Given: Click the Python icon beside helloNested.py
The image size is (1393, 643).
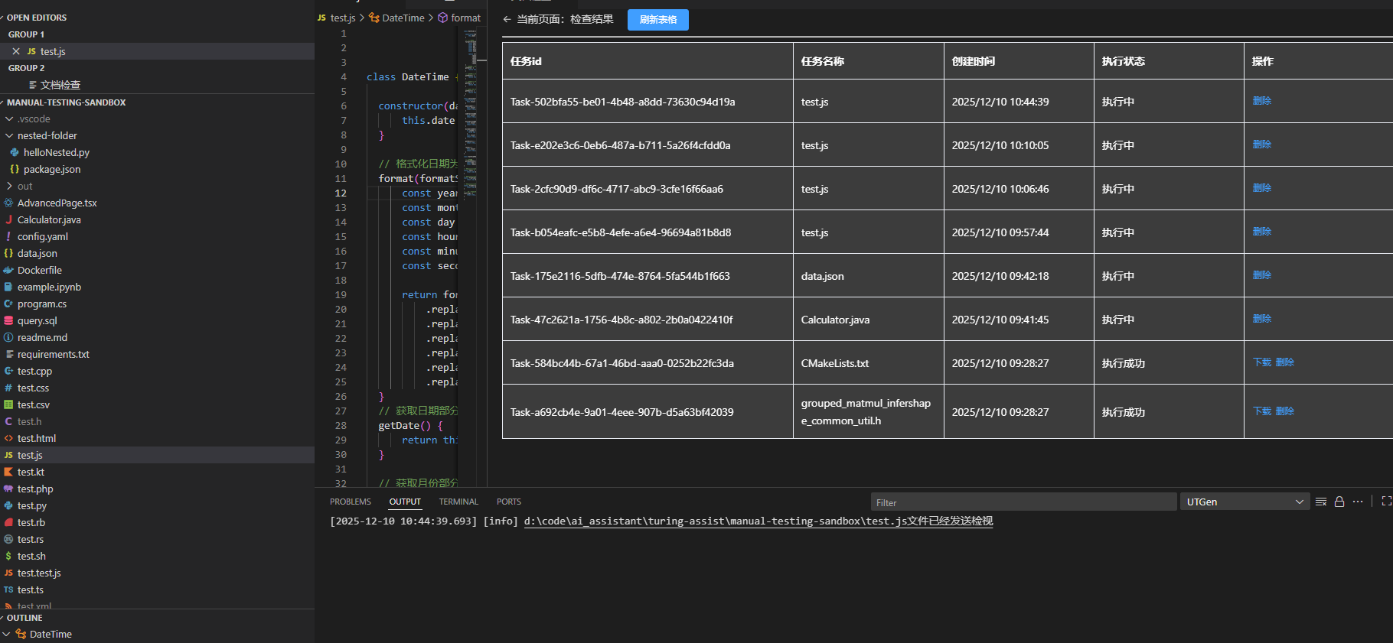Looking at the screenshot, I should pos(15,152).
